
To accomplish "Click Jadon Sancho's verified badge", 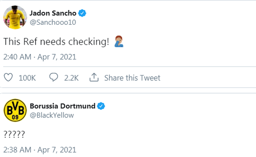I will 82,13.
